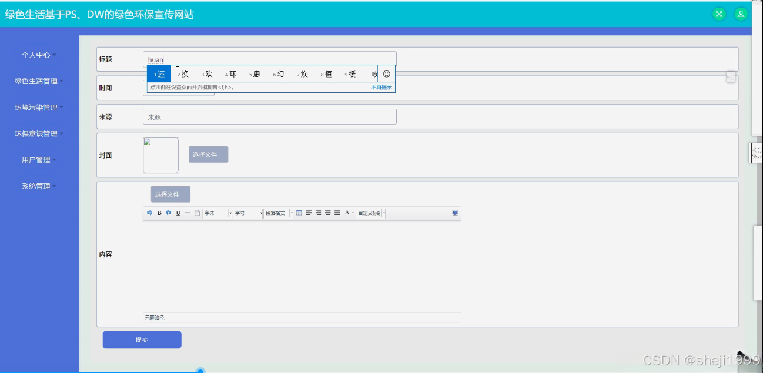The image size is (763, 373).
Task: Click the fullscreen icon in header
Action: coord(719,14)
